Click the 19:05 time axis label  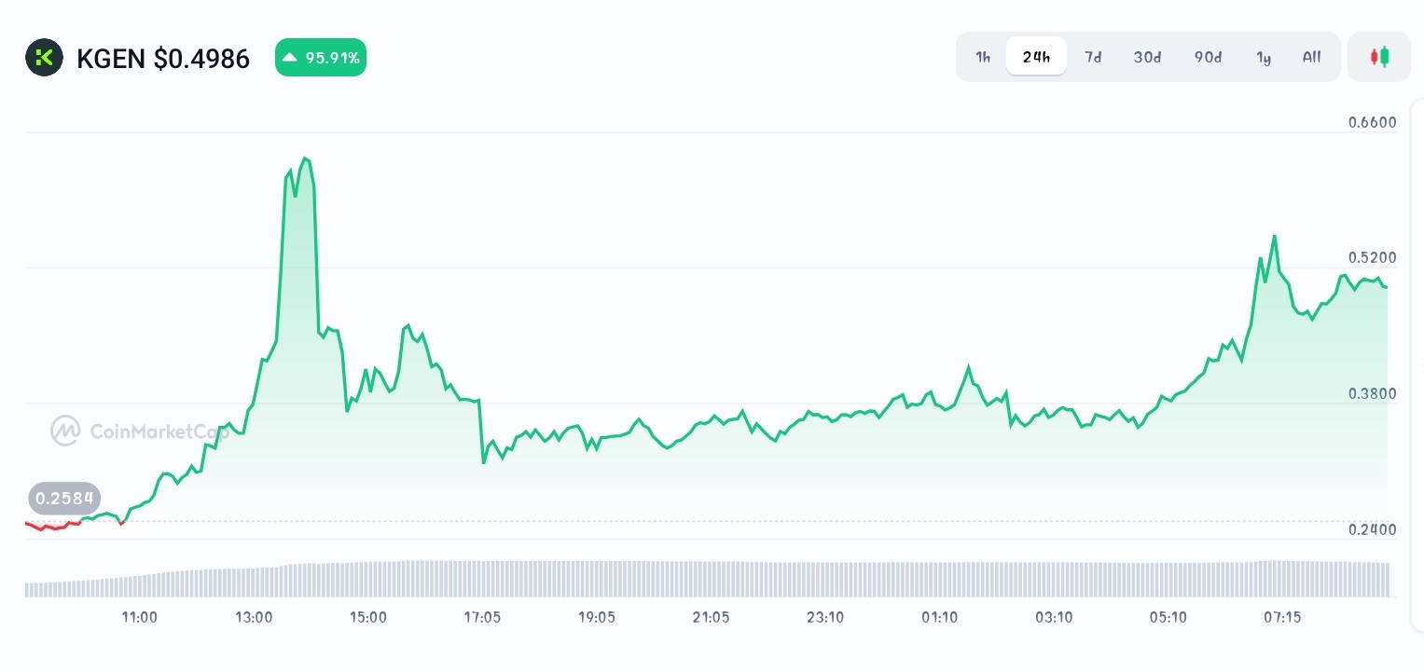(597, 617)
